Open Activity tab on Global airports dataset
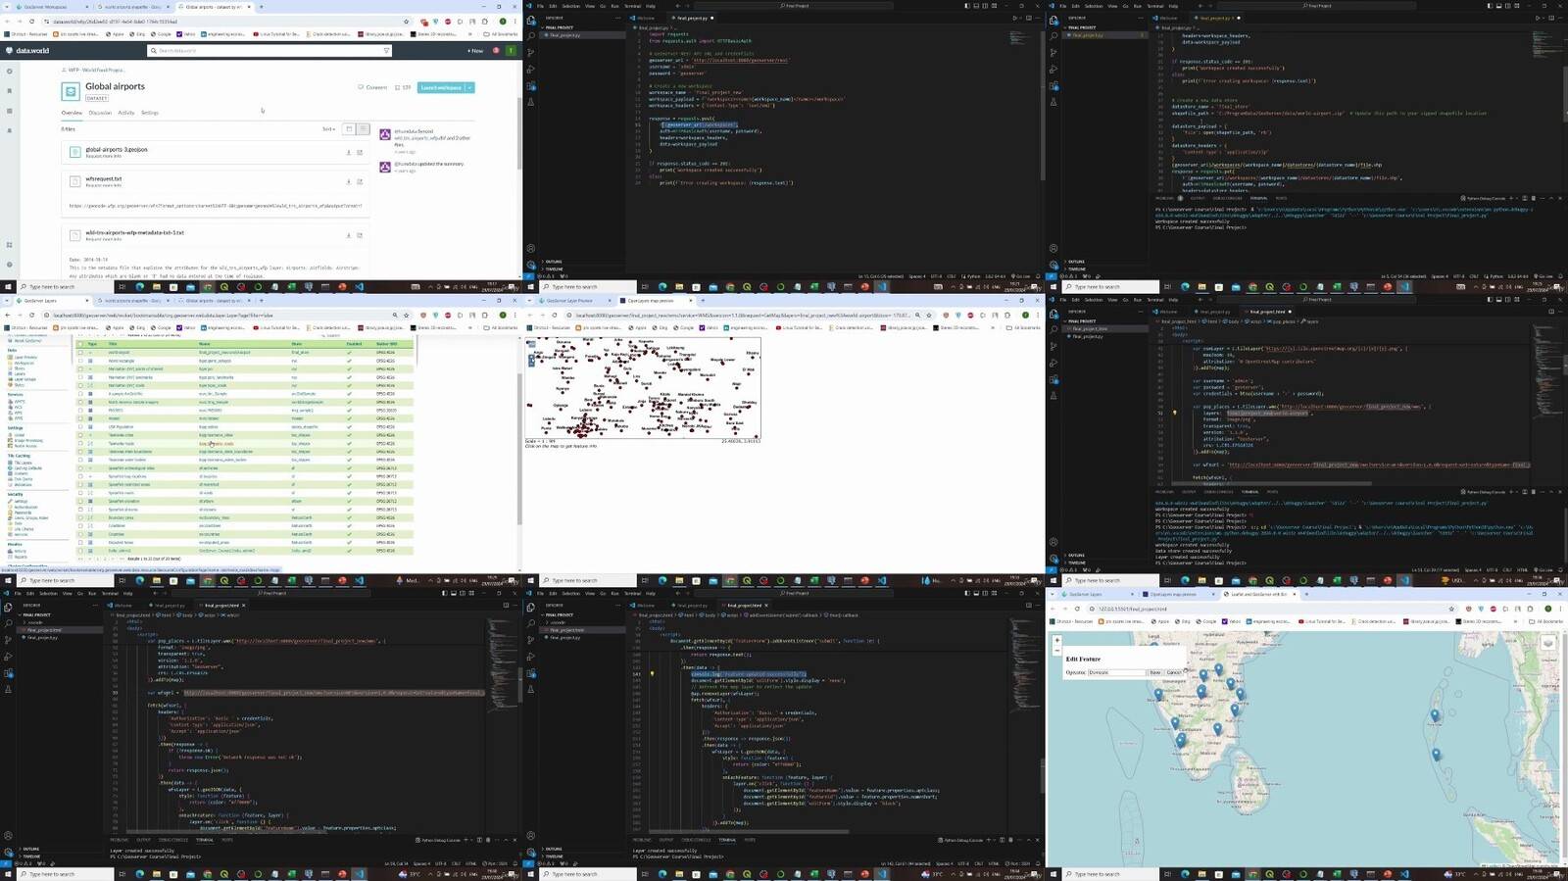1568x881 pixels. (x=126, y=113)
